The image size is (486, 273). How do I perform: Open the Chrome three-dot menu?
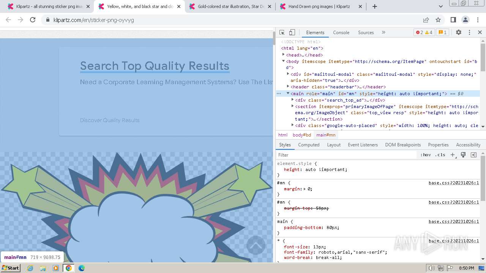[477, 20]
